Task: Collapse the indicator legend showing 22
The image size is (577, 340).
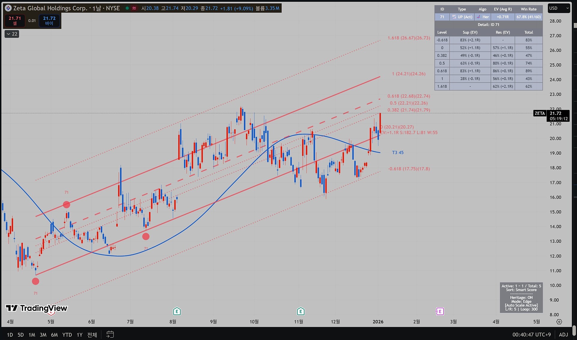Action: pyautogui.click(x=12, y=34)
